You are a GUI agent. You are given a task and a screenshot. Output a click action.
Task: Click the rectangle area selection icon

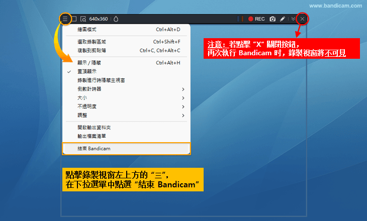pyautogui.click(x=74, y=19)
